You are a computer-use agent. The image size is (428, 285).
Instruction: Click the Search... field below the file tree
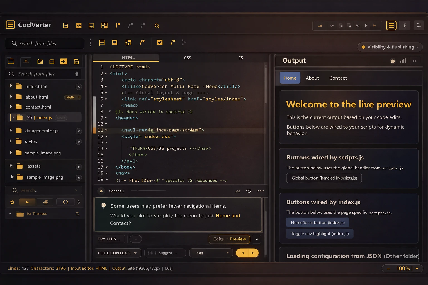(x=44, y=190)
